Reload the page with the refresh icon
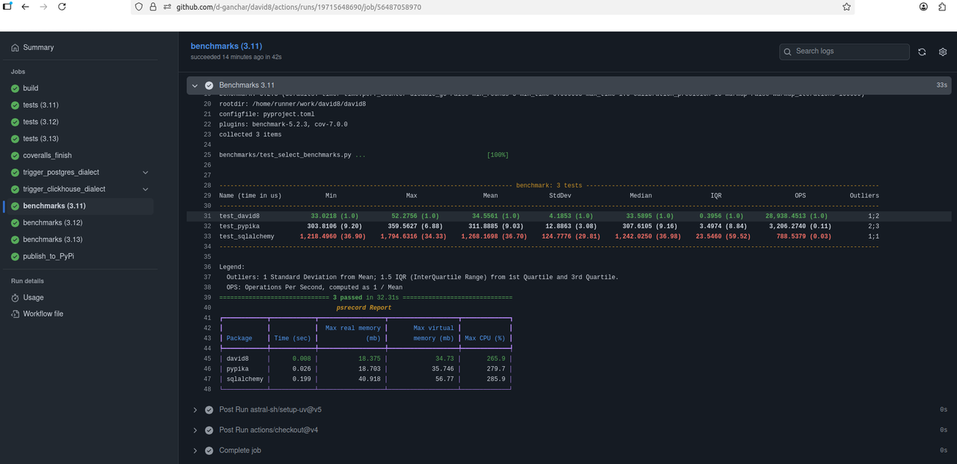The height and width of the screenshot is (464, 957). pyautogui.click(x=62, y=7)
